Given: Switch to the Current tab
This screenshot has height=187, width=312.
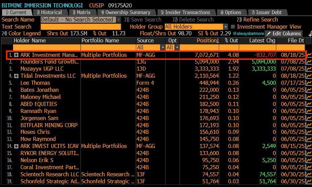Looking at the screenshot, I should pos(17,12).
